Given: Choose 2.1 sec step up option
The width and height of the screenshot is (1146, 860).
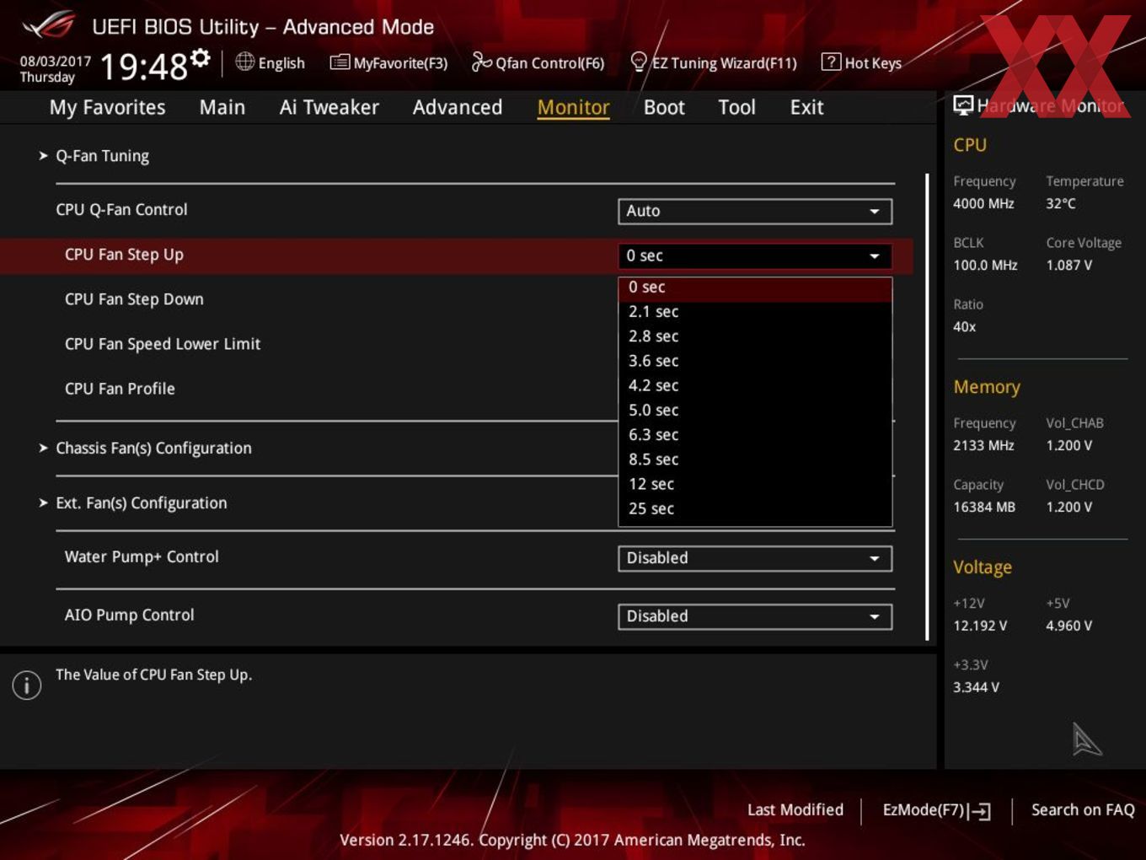Looking at the screenshot, I should click(x=755, y=312).
